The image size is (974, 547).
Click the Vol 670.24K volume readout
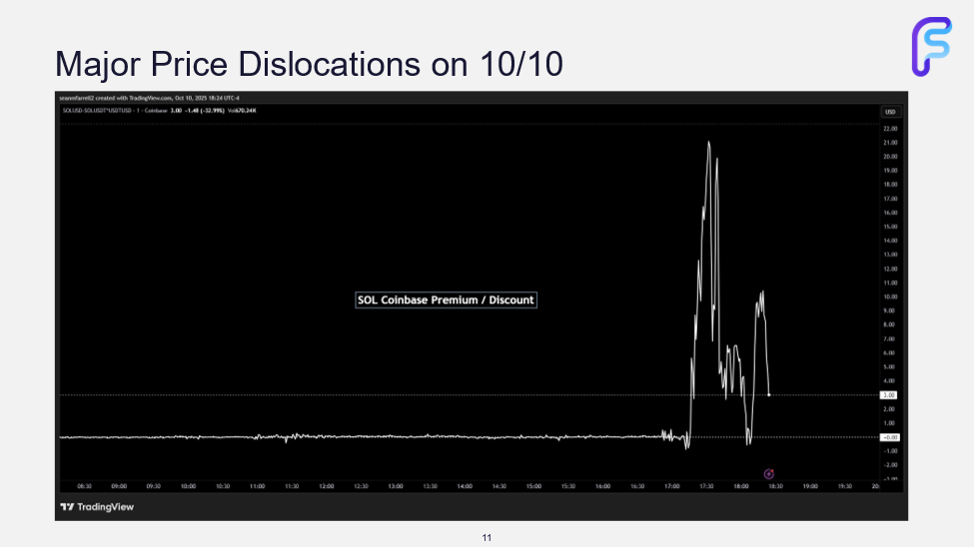pyautogui.click(x=243, y=111)
